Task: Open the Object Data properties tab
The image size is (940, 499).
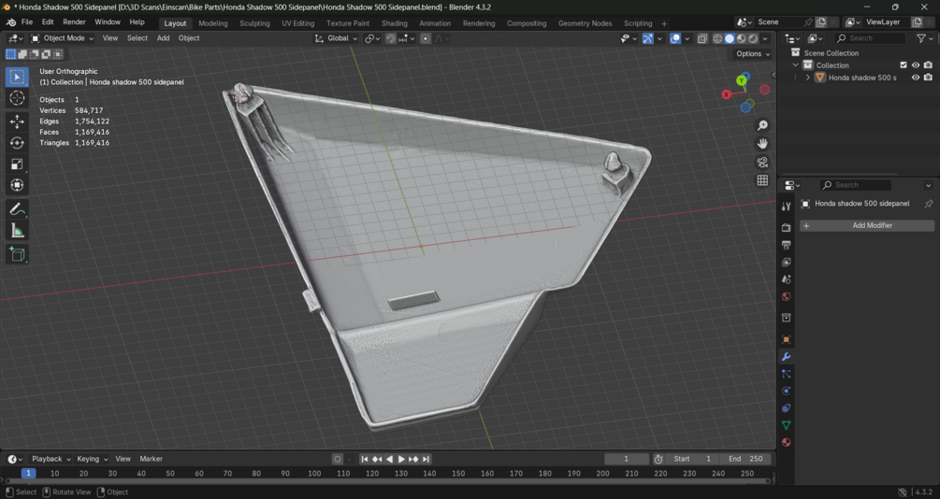Action: (x=786, y=425)
